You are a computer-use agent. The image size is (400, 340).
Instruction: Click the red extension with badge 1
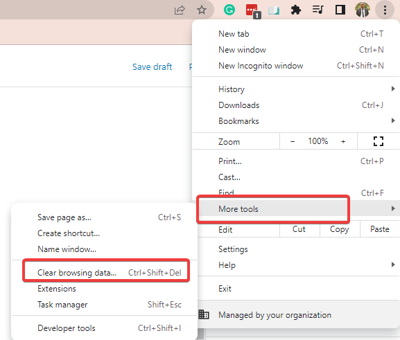[252, 10]
